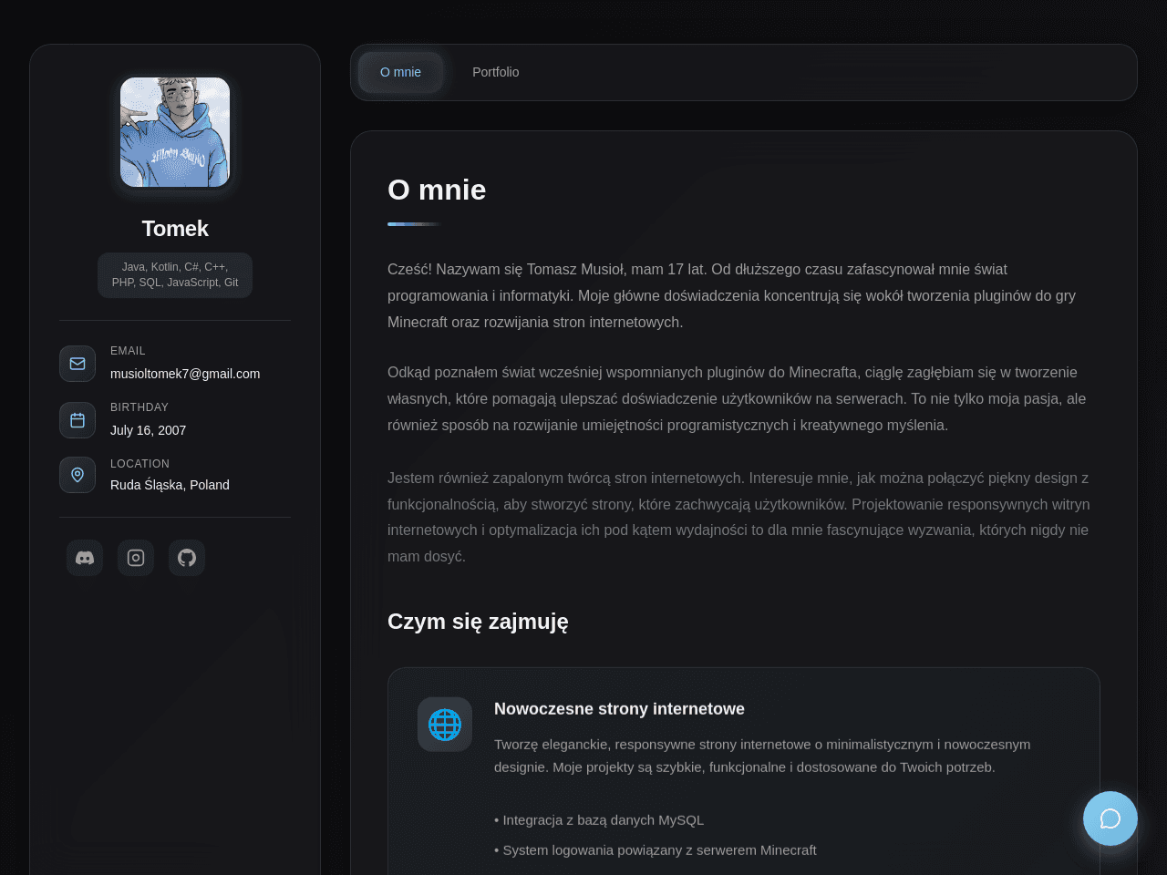Click the BIRTHDAY label

[139, 407]
